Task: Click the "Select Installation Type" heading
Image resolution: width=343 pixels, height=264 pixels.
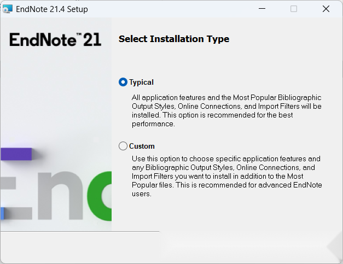Action: point(174,39)
